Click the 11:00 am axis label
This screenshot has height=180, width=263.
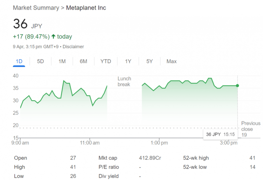point(90,143)
